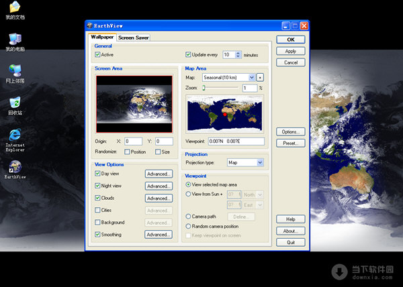Uncheck the Day view option
Screen dimensions: 403x287
97,174
